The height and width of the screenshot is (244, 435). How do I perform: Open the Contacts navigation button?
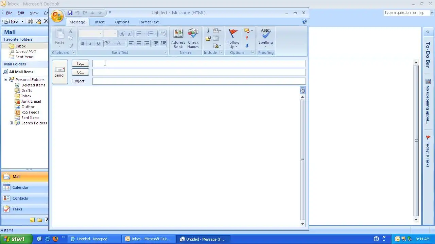coord(25,198)
